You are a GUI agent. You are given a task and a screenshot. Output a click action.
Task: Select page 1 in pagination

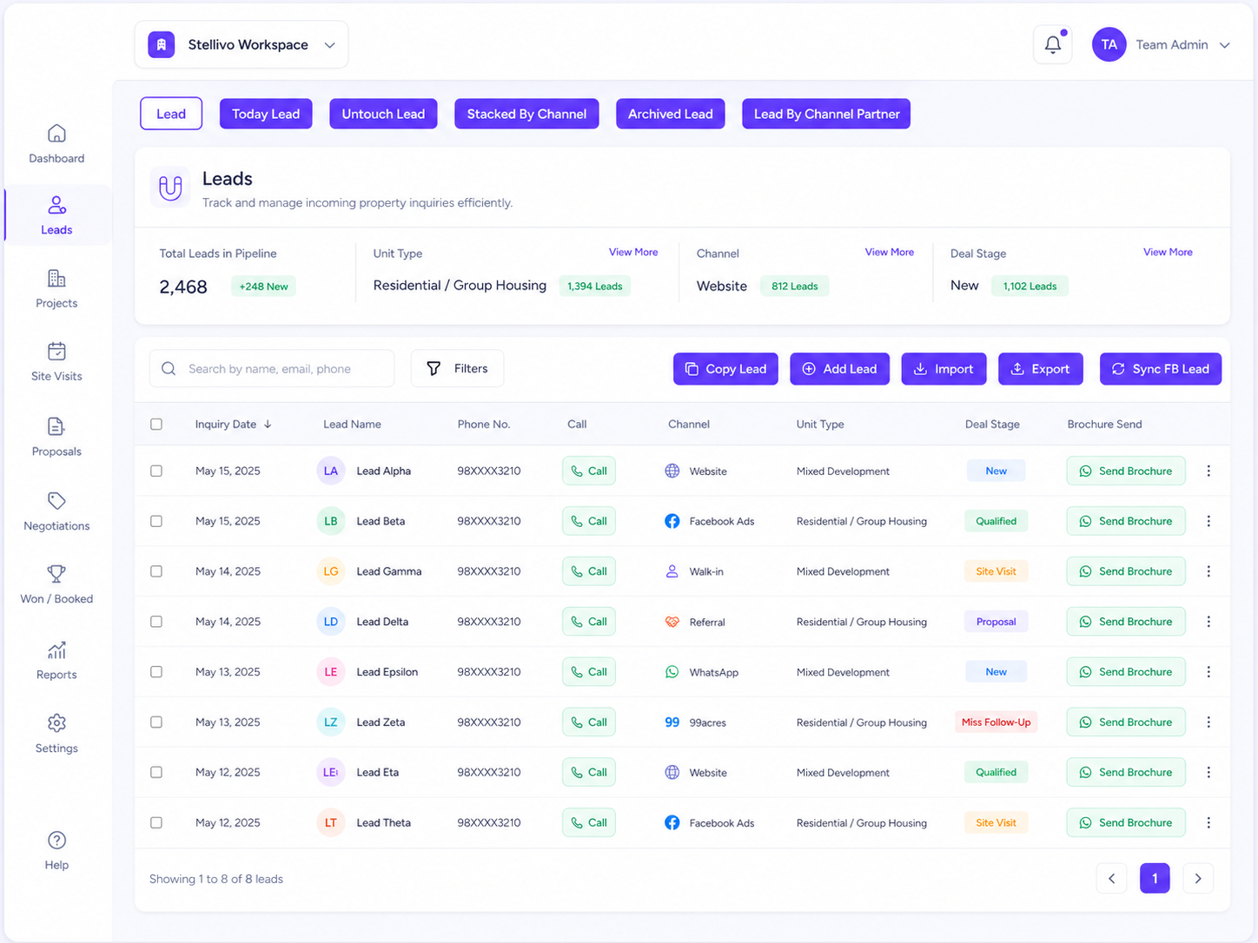pyautogui.click(x=1155, y=879)
